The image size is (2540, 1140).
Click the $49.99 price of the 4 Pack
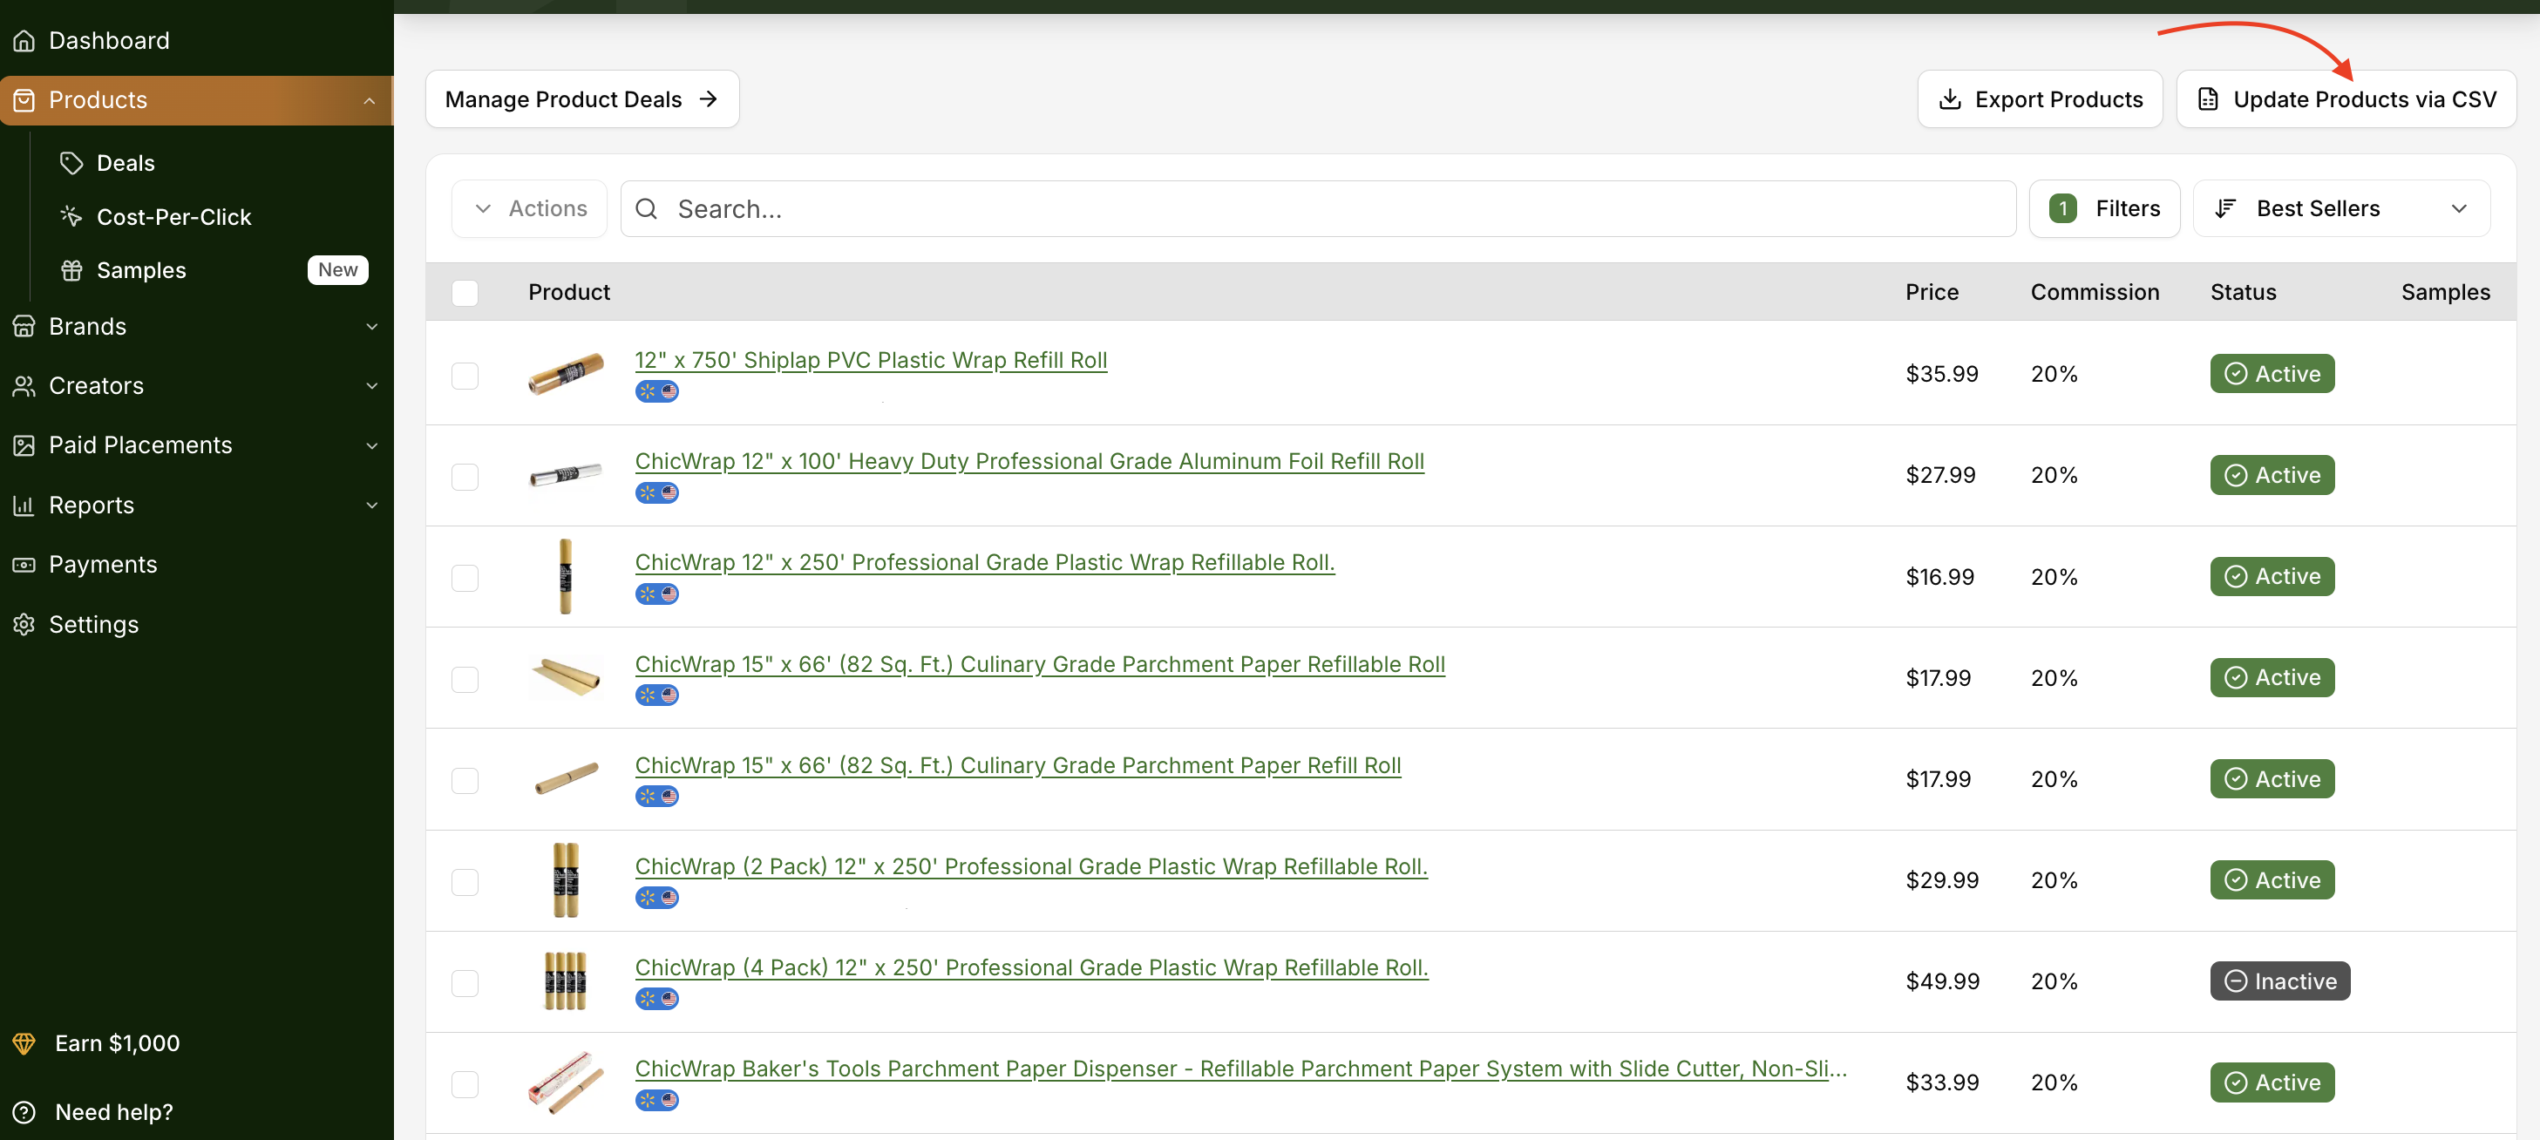pyautogui.click(x=1942, y=982)
